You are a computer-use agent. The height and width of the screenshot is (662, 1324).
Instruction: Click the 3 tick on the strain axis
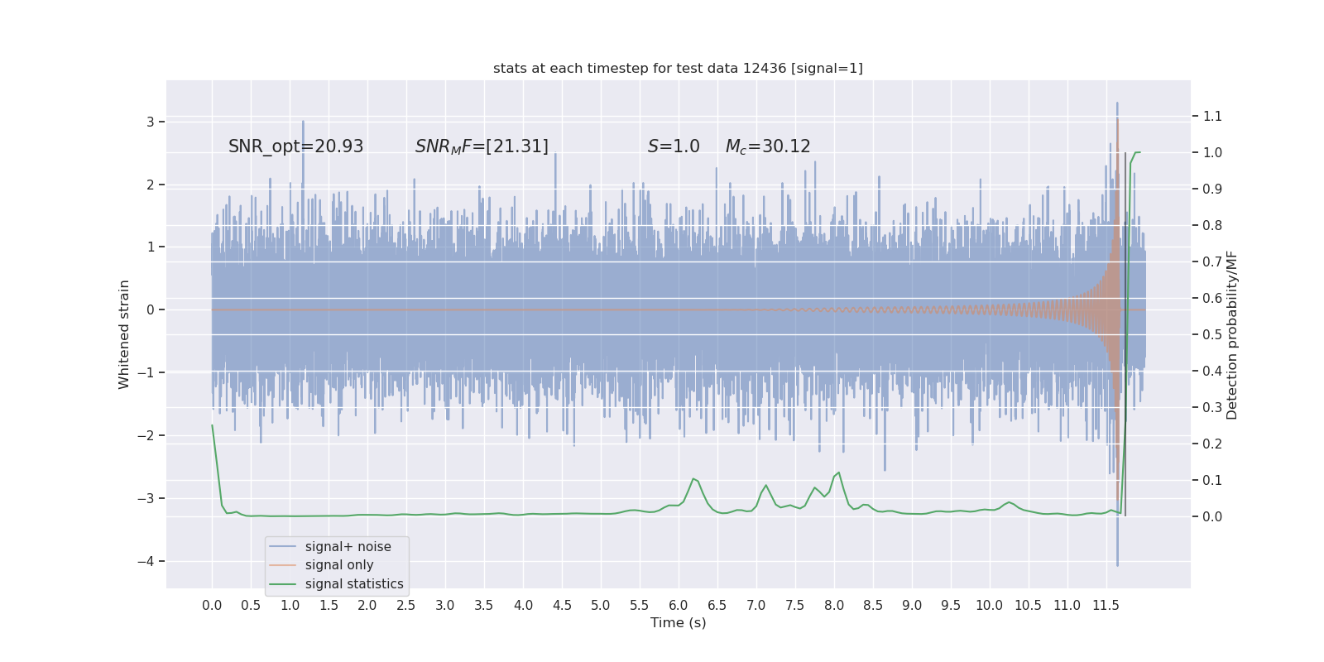pyautogui.click(x=151, y=122)
